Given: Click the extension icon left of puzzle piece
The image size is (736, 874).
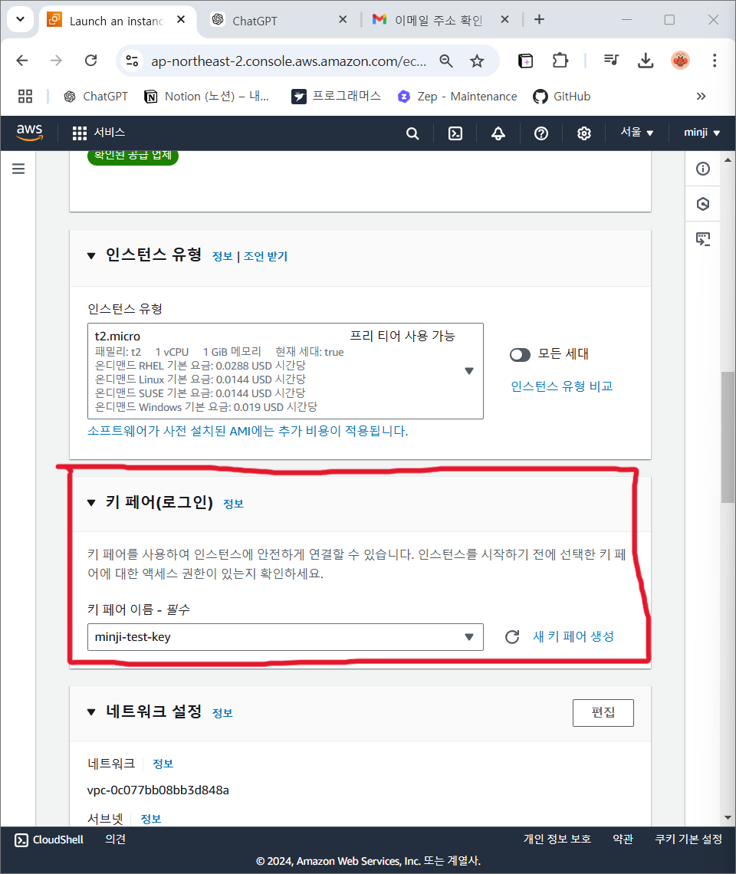Looking at the screenshot, I should (x=525, y=61).
